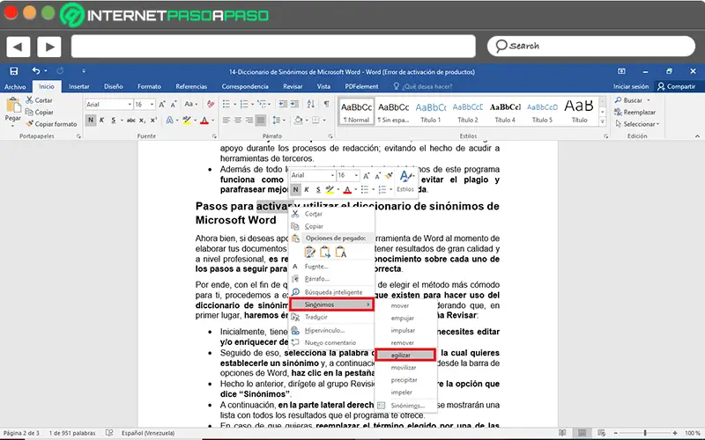Toggle strikethrough (abc) in the ribbon

130,119
